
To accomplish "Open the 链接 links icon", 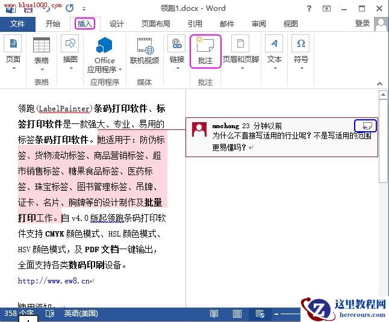I will pyautogui.click(x=176, y=43).
